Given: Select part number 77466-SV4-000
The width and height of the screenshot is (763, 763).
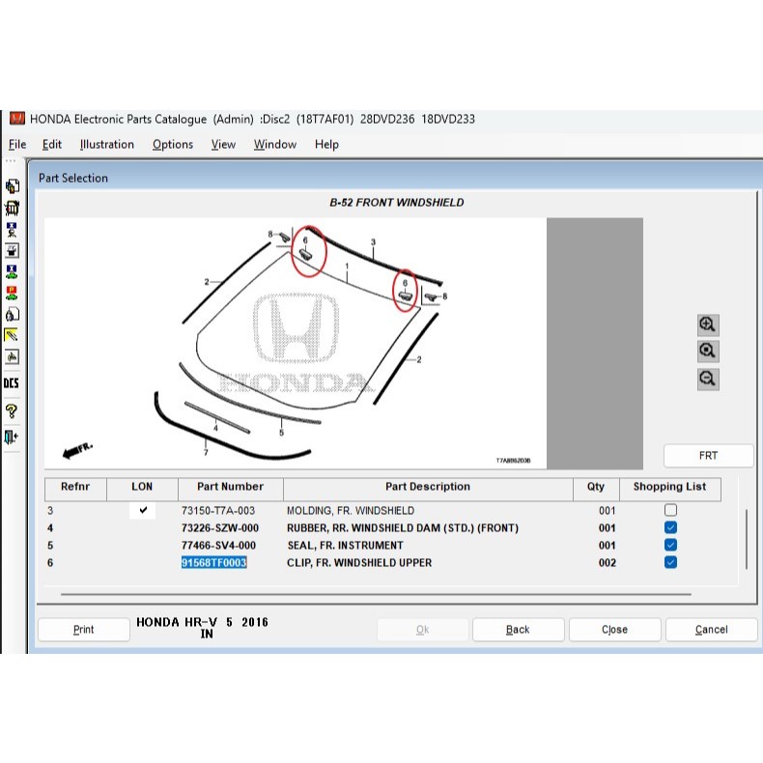Looking at the screenshot, I should [x=218, y=546].
